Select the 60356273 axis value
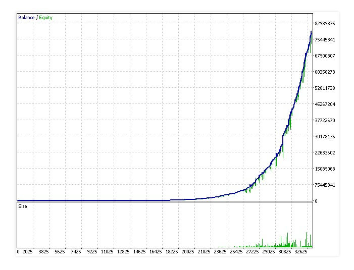 tap(325, 72)
